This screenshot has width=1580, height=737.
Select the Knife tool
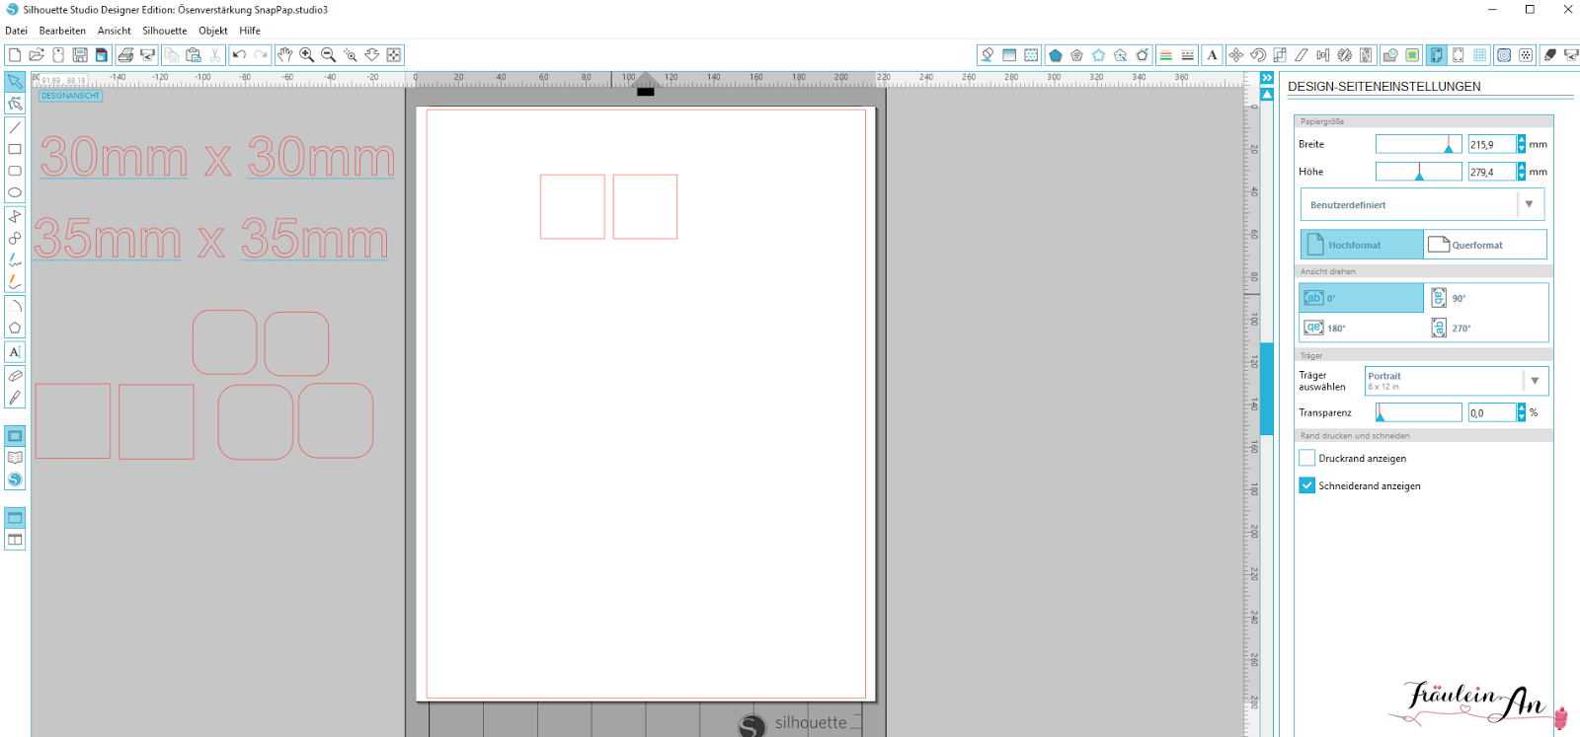click(15, 398)
